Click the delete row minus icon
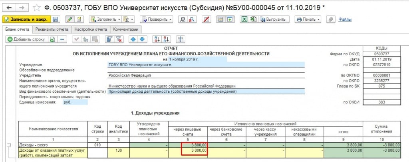 click(62, 39)
